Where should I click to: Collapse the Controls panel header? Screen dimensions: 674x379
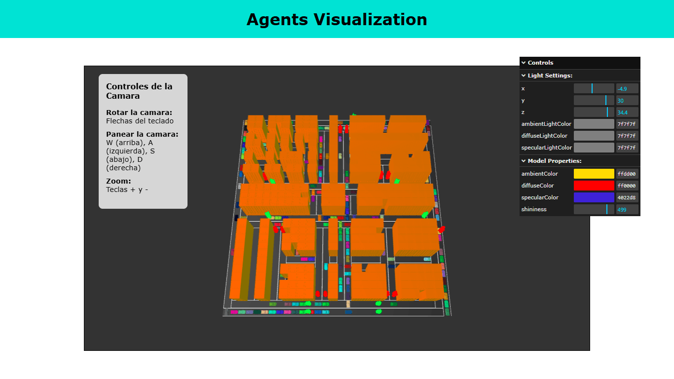(x=540, y=63)
